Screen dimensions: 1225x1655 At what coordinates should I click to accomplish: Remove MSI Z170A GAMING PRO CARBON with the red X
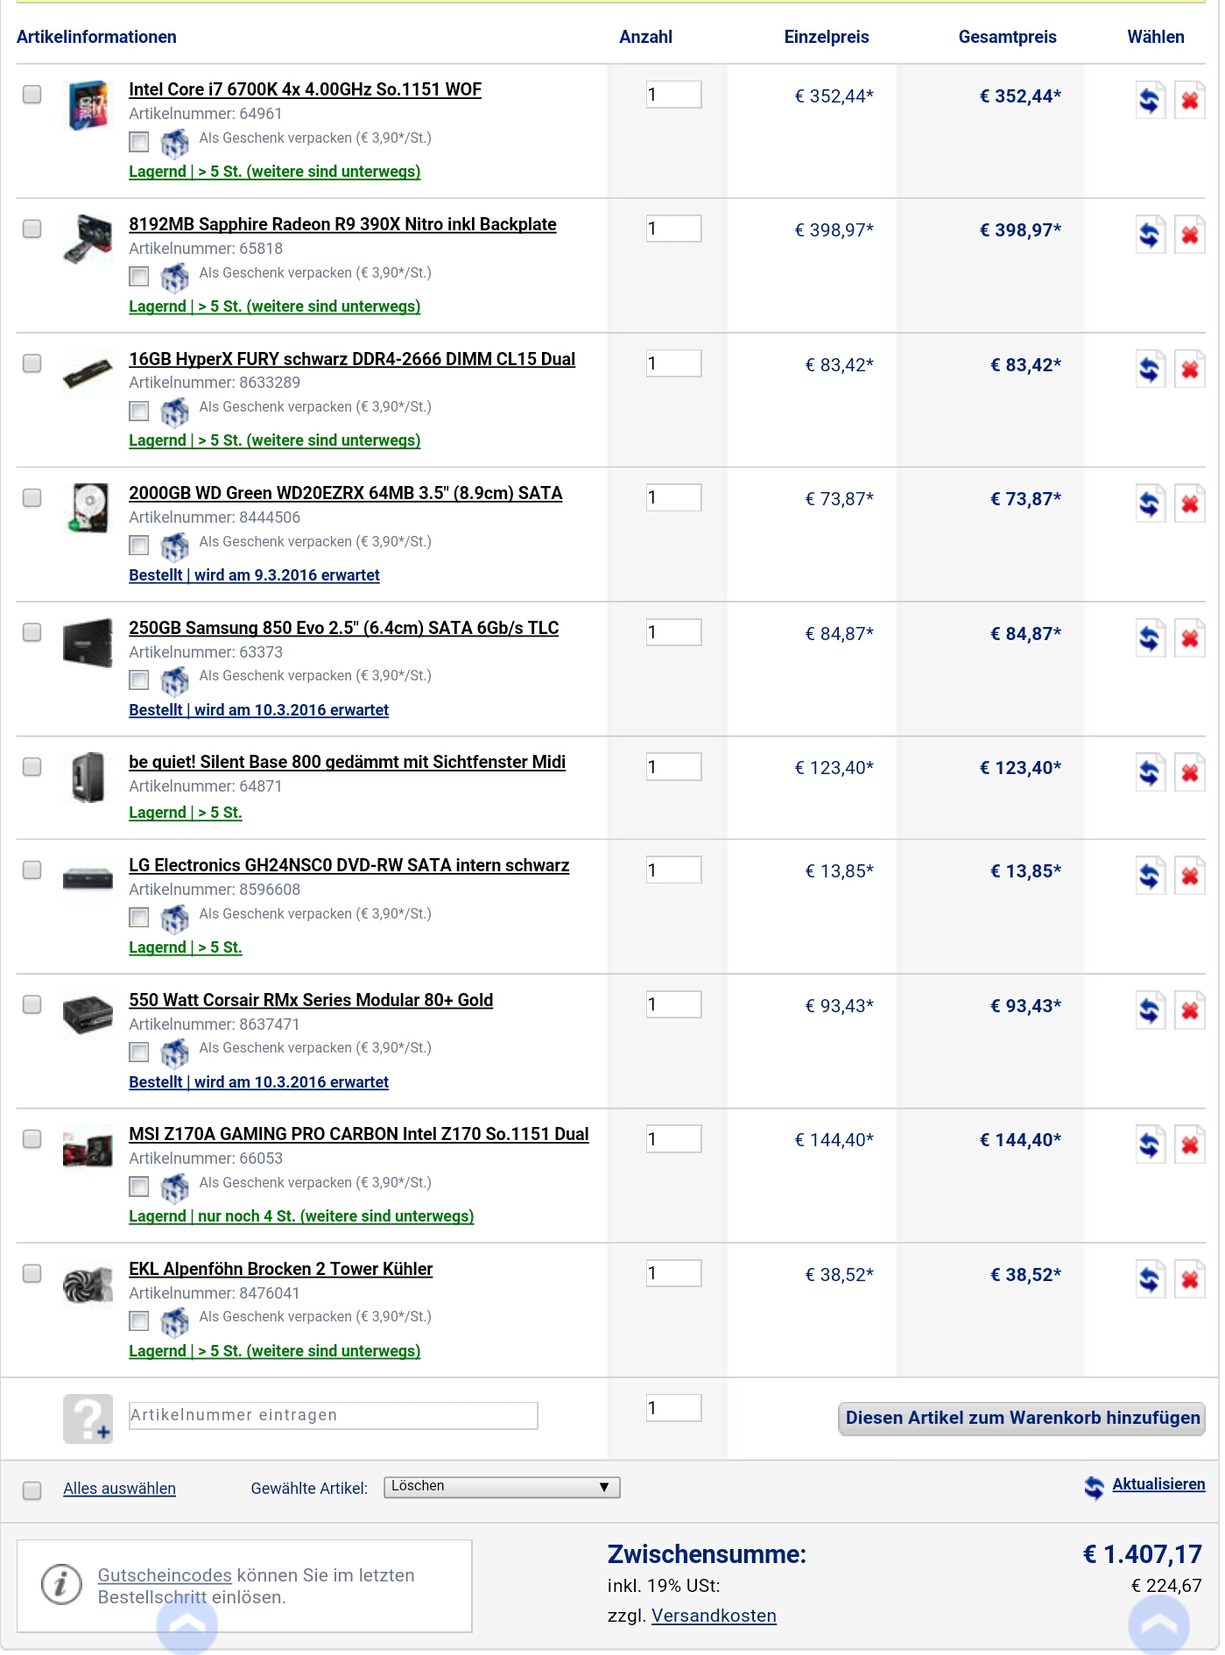pos(1189,1144)
